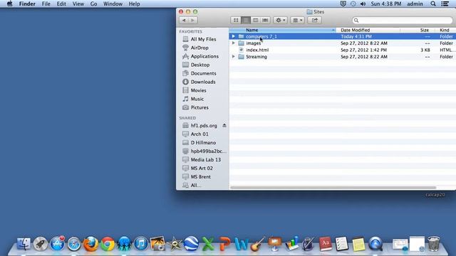Click the Finder search field
Image resolution: width=456 pixels, height=256 pixels.
(x=403, y=20)
